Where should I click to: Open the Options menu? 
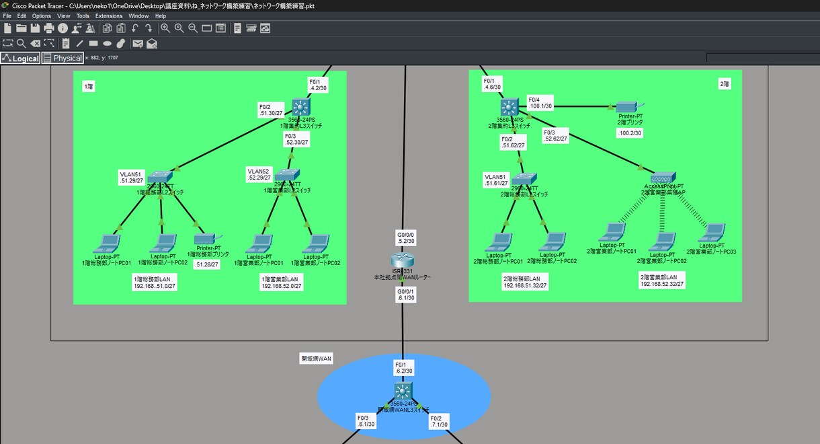point(41,15)
